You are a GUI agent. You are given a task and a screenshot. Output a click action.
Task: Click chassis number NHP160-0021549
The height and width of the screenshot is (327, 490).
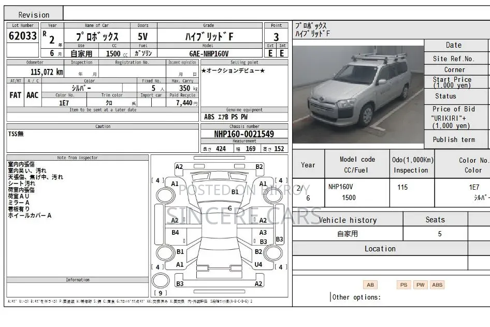[244, 134]
